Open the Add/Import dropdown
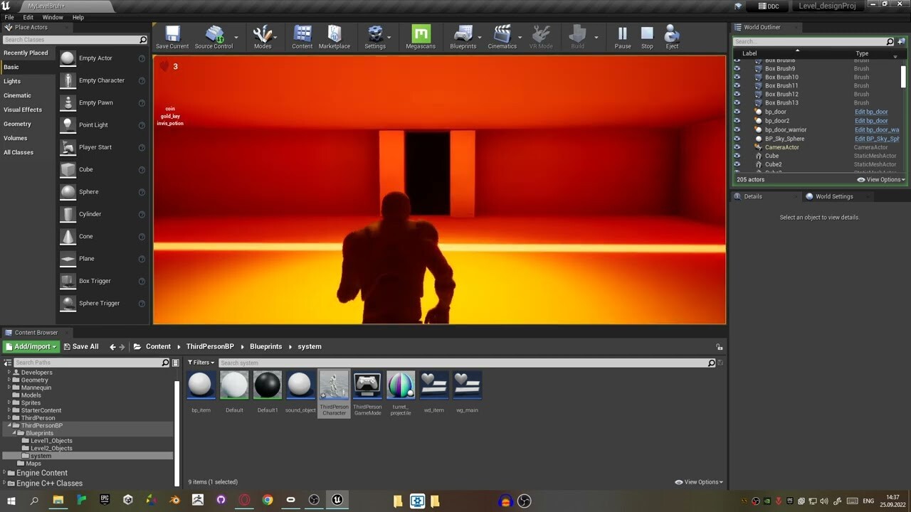 point(31,346)
